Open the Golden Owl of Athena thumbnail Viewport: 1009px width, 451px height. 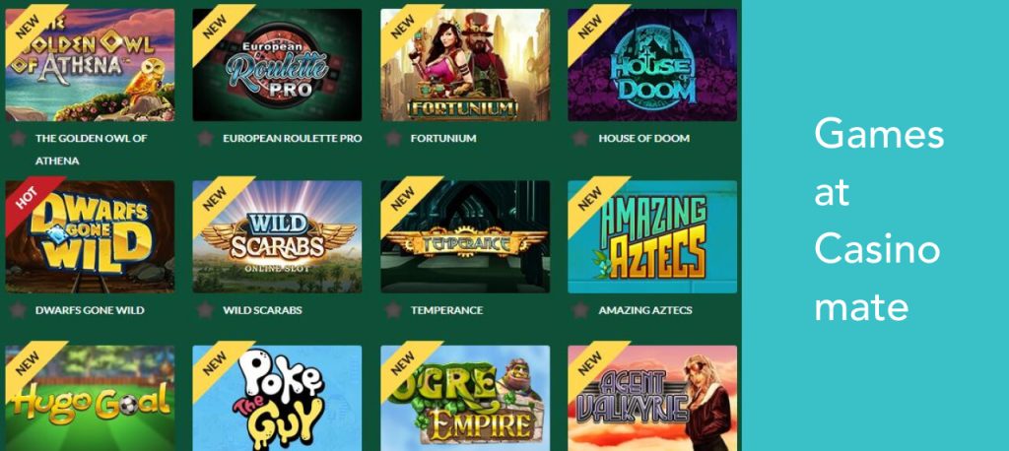(90, 64)
